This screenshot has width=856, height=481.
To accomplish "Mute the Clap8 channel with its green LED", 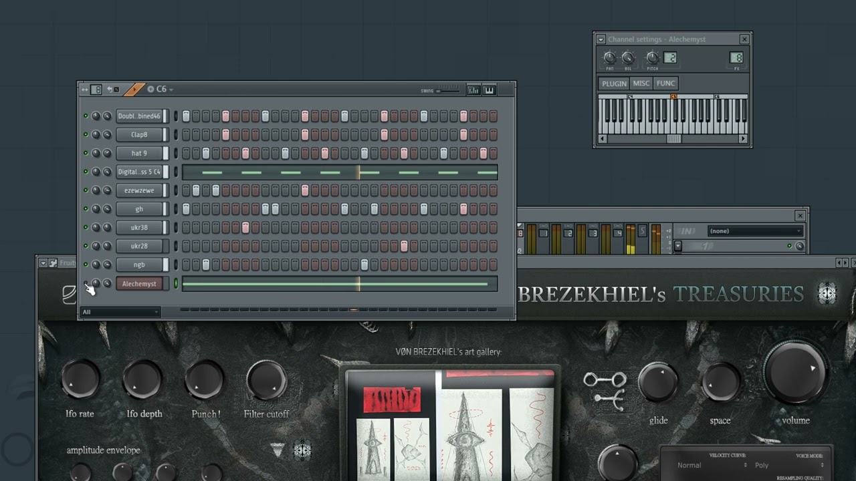I will pyautogui.click(x=86, y=134).
